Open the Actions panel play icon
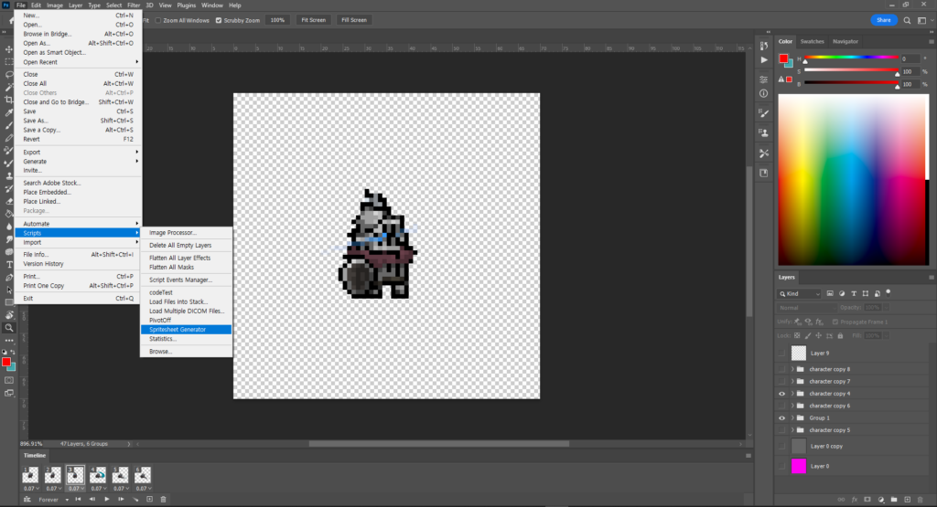 (x=764, y=60)
